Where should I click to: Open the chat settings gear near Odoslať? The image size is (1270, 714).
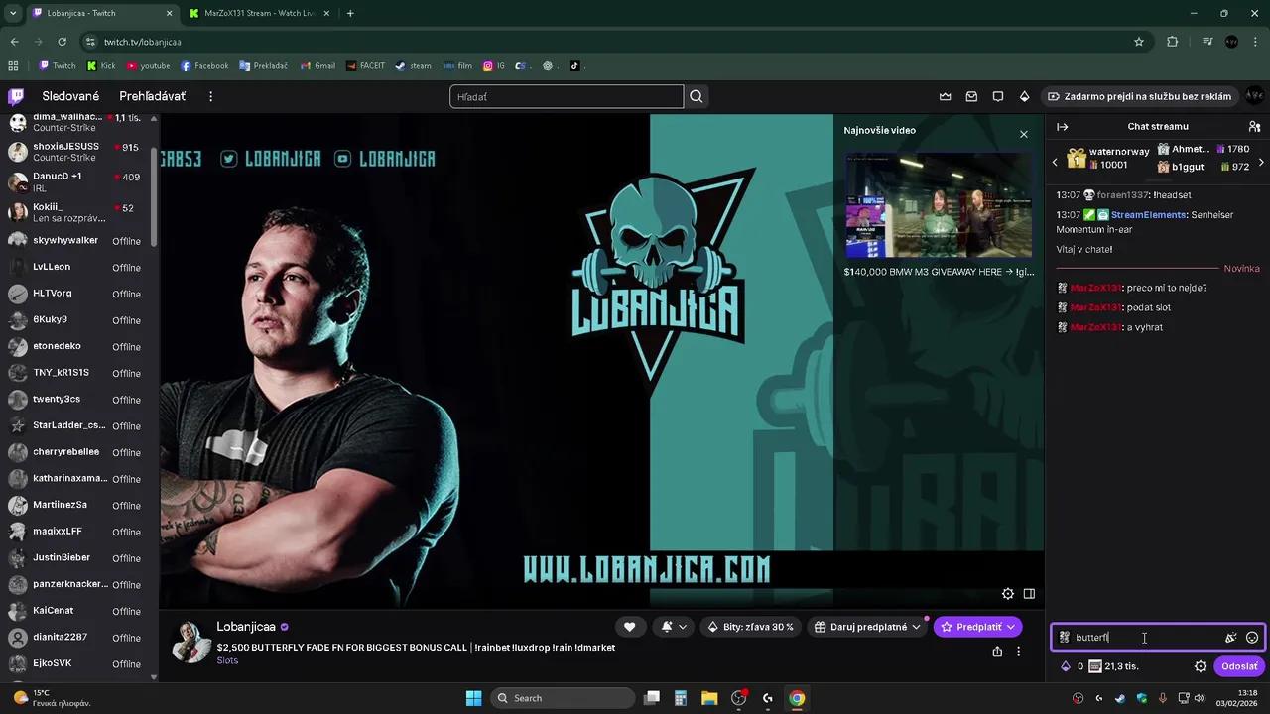click(1201, 666)
